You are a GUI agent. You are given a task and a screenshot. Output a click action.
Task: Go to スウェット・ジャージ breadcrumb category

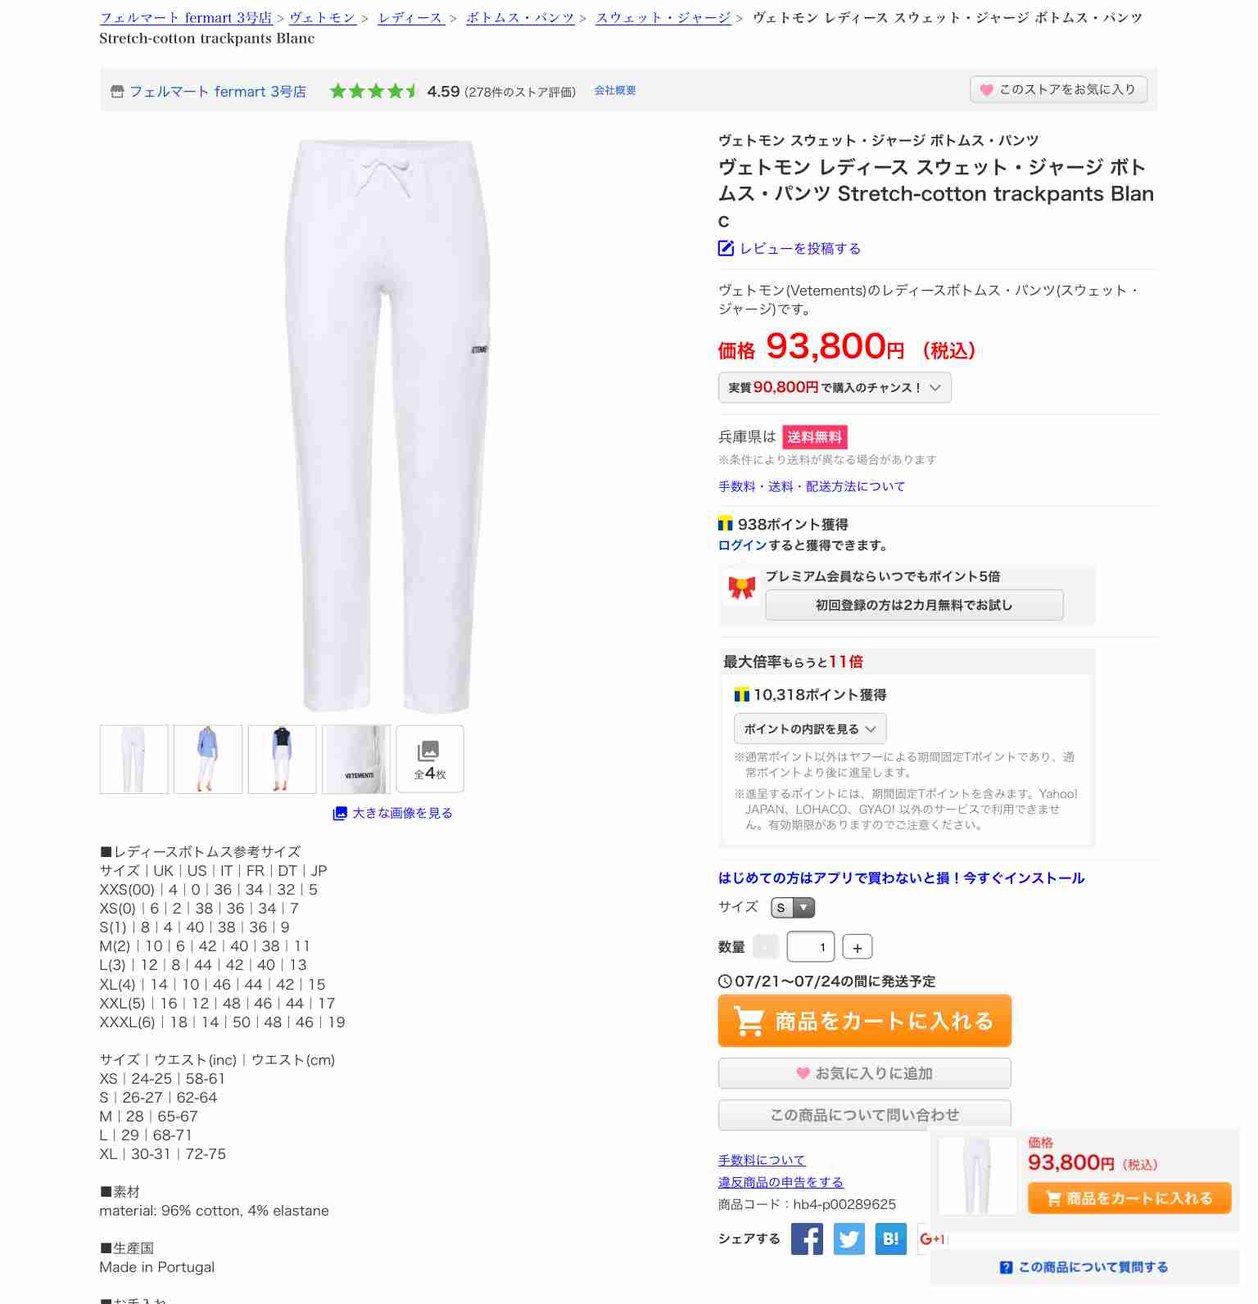(x=663, y=17)
